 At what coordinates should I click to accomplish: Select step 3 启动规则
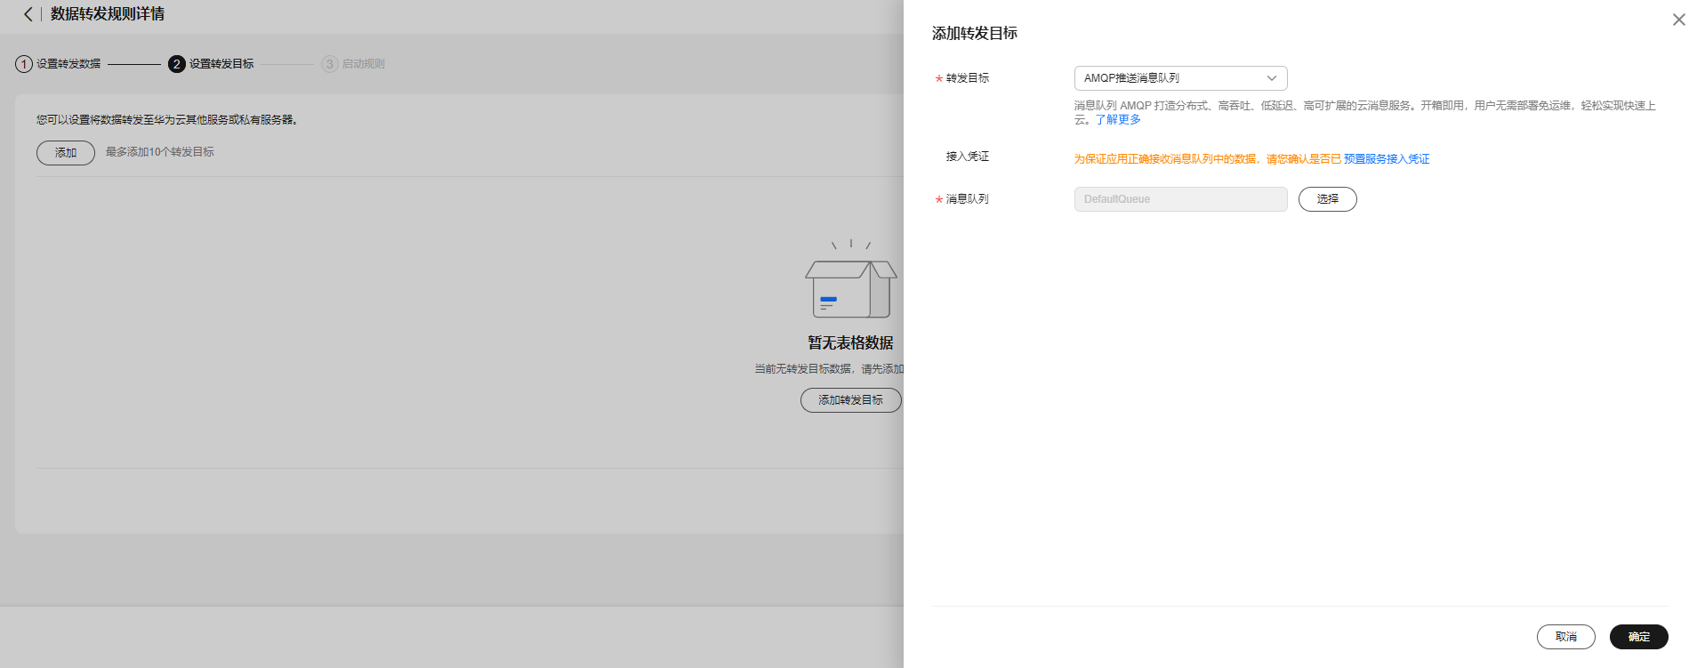[353, 64]
